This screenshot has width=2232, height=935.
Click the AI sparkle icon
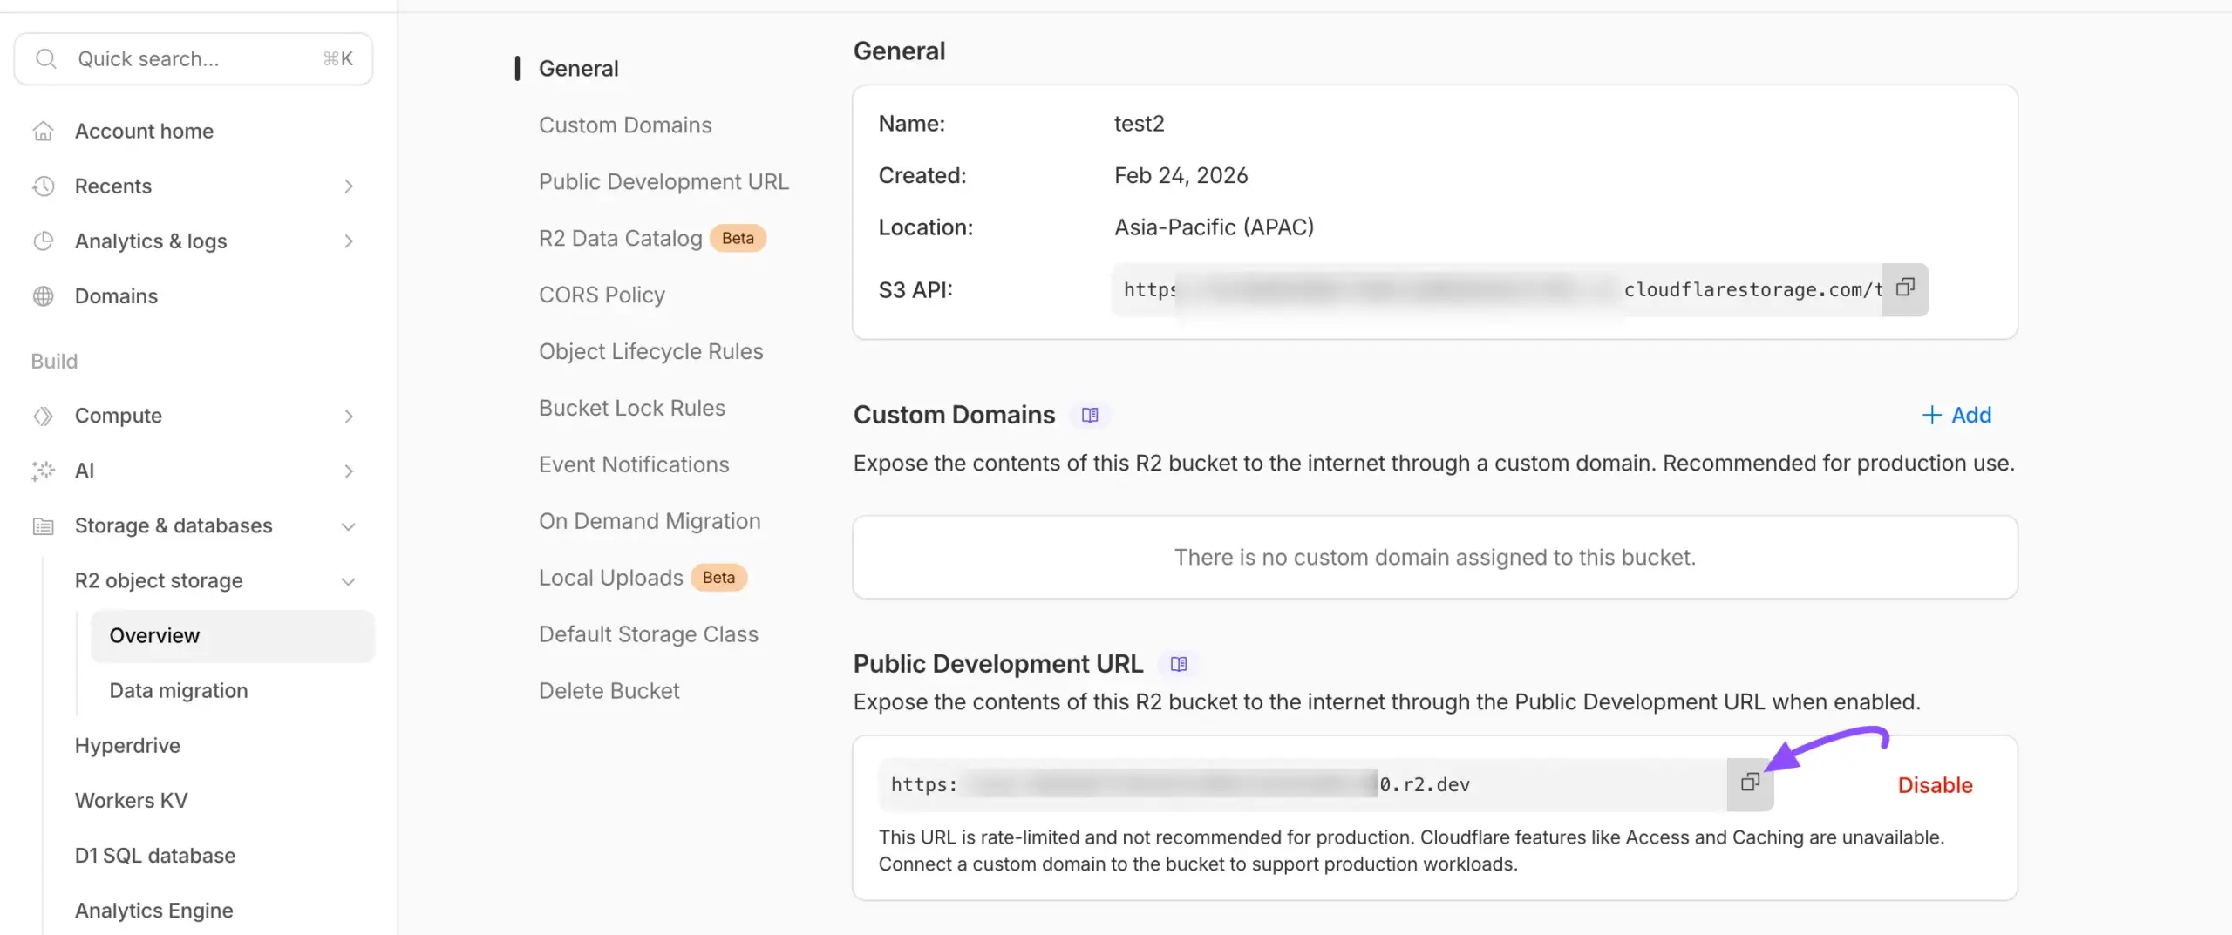coord(43,471)
